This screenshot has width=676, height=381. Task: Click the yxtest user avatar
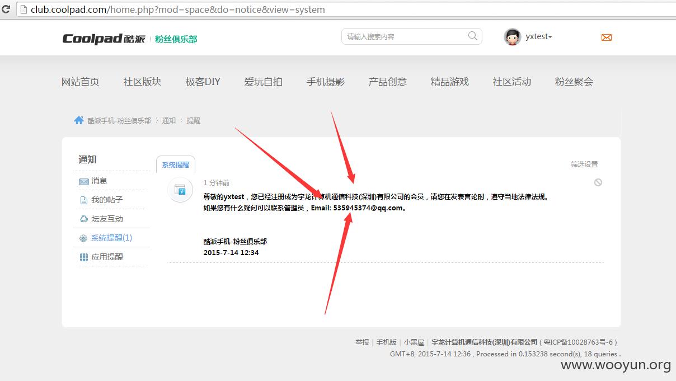(x=513, y=37)
